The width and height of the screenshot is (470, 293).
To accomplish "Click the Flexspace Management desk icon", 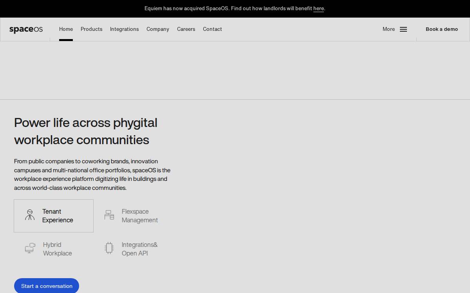I will tap(109, 214).
